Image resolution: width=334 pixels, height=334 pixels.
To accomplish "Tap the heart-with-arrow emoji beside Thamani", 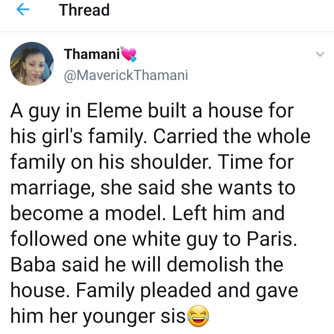I will (129, 54).
